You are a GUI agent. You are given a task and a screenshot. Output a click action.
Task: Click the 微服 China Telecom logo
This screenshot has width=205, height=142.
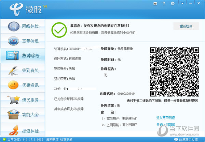[16, 10]
